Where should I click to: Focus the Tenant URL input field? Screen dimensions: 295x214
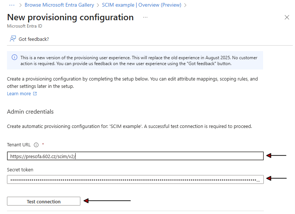point(135,156)
